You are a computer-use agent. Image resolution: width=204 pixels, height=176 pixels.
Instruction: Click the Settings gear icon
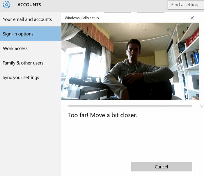point(6,5)
